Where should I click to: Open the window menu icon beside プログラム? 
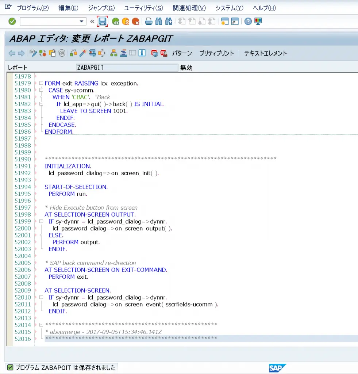click(x=8, y=7)
